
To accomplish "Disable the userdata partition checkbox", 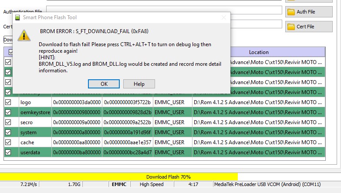I will point(8,152).
